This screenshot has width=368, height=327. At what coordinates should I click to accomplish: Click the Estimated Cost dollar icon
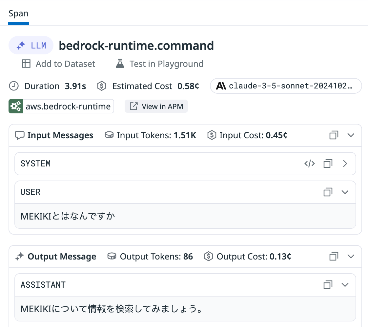(102, 86)
